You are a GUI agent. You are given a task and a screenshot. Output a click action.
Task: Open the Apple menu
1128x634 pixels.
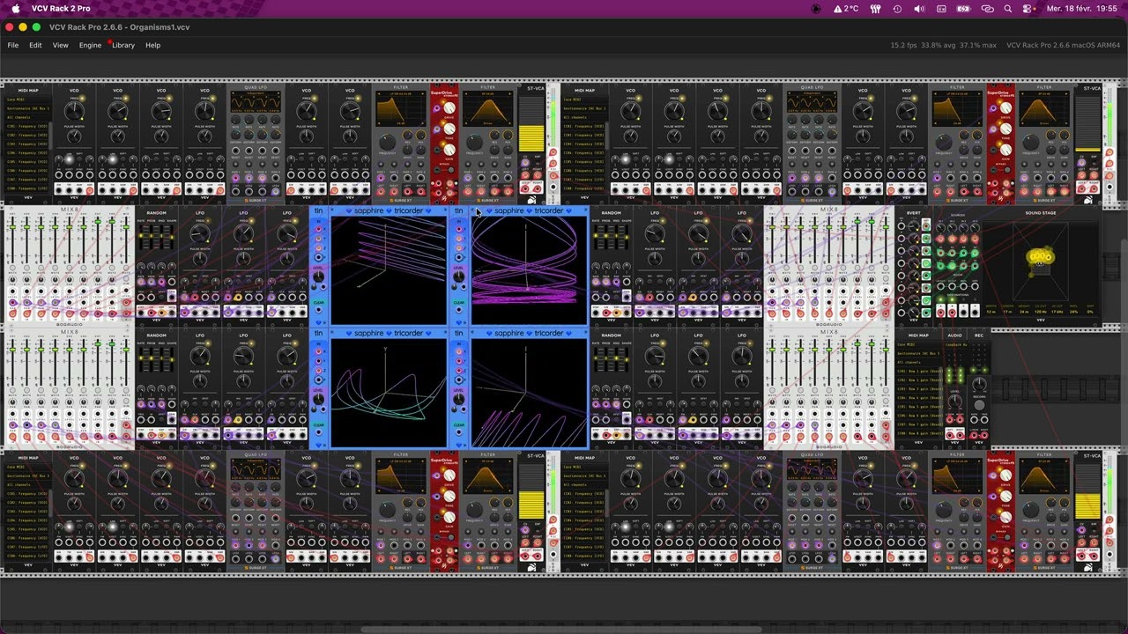tap(15, 8)
